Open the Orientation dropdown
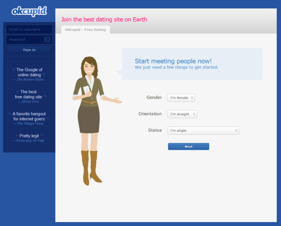Viewport: 281px width, 226px height. (x=182, y=114)
